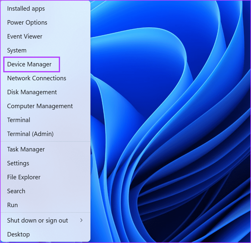Launch Task Manager
Screen dimensions: 251x243
pyautogui.click(x=26, y=149)
